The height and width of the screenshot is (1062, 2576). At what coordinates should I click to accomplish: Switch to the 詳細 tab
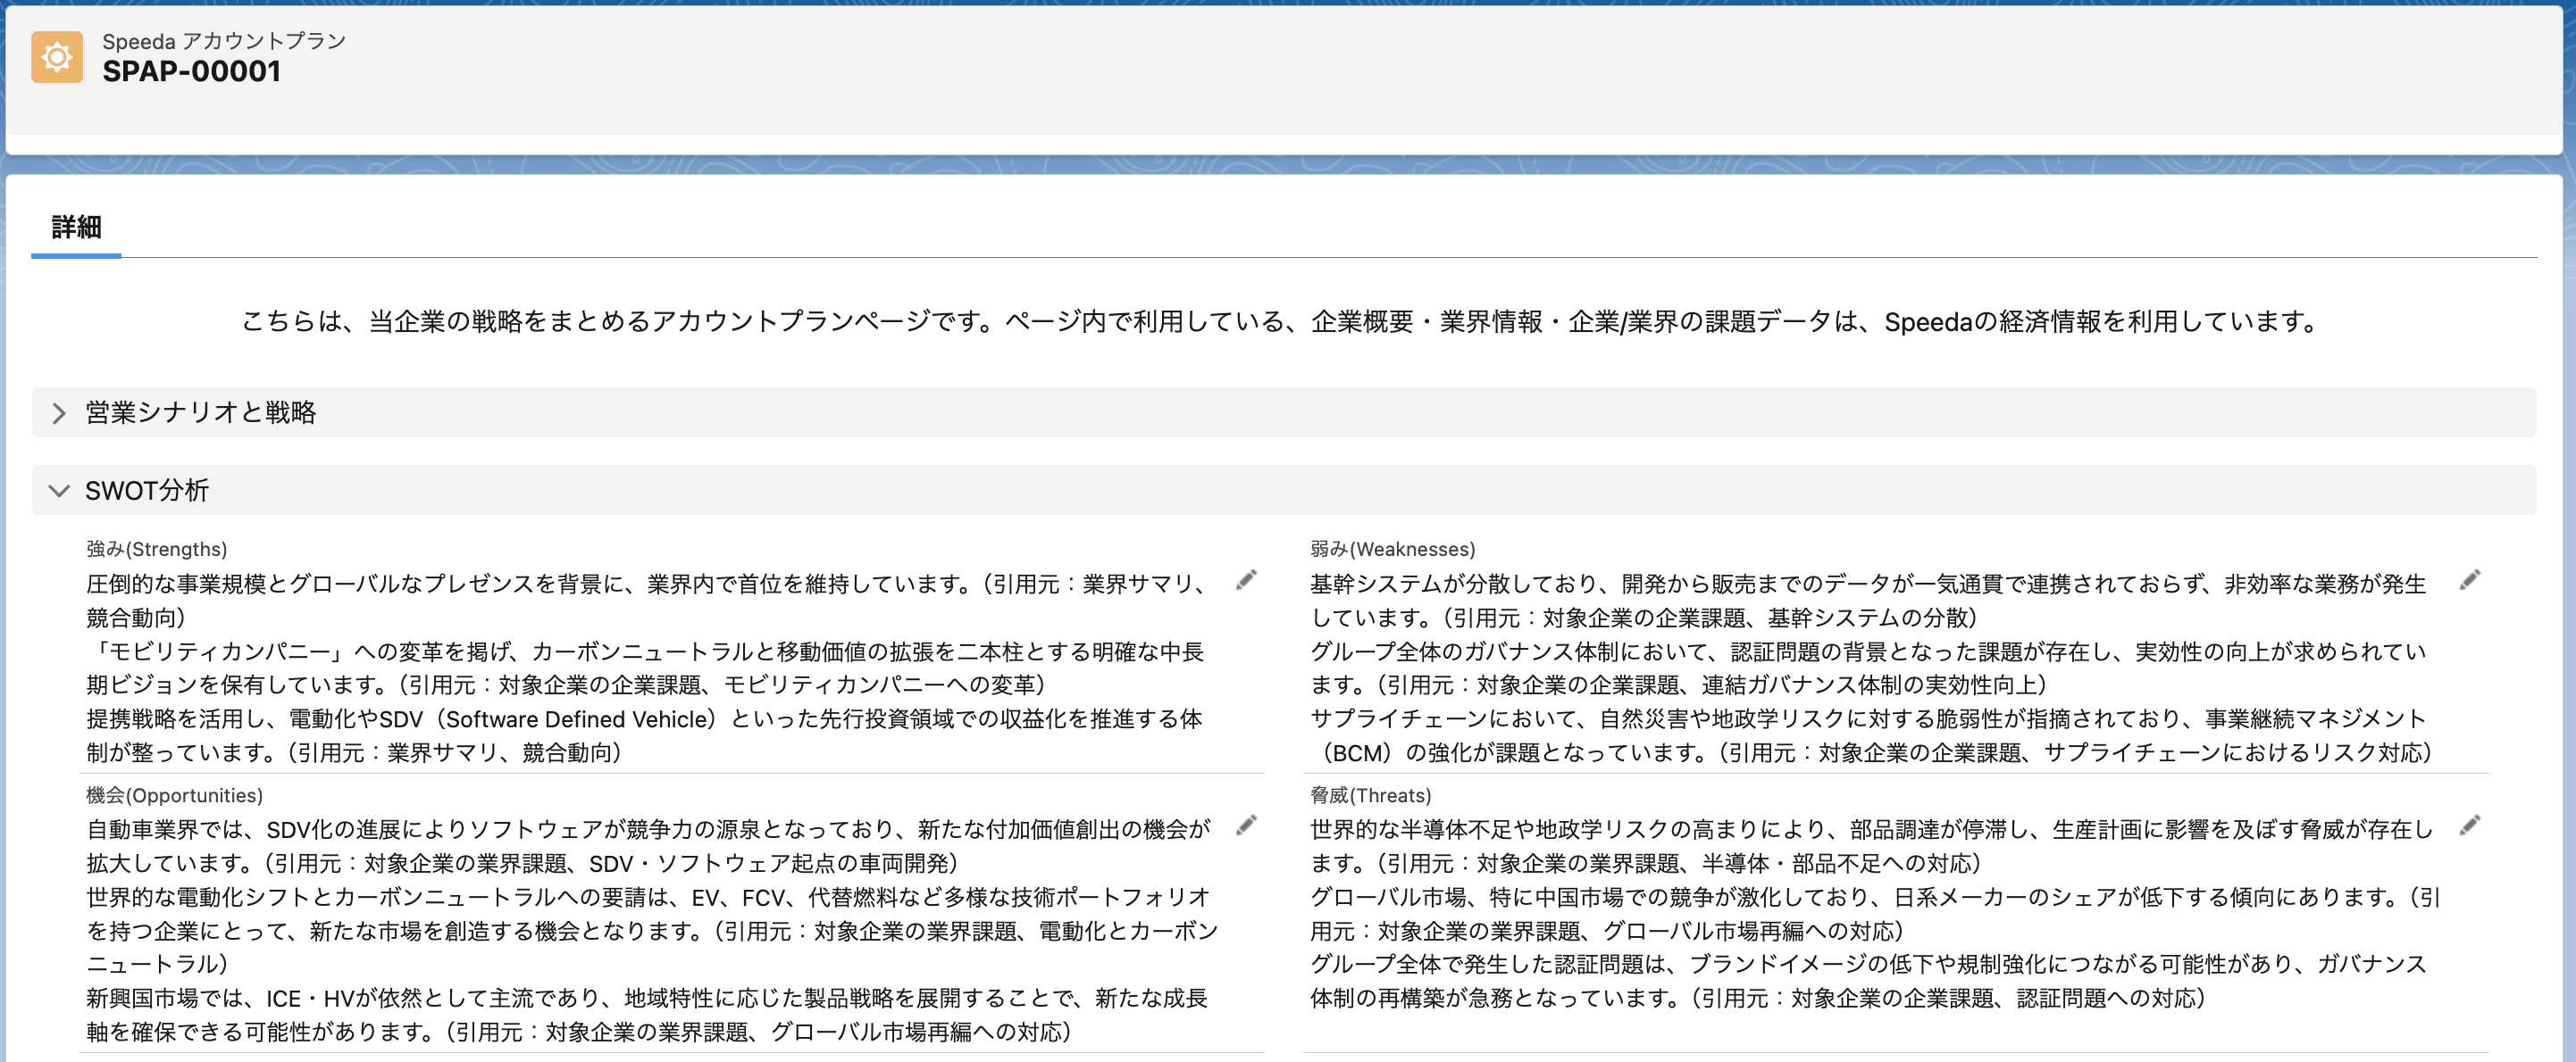pyautogui.click(x=76, y=228)
